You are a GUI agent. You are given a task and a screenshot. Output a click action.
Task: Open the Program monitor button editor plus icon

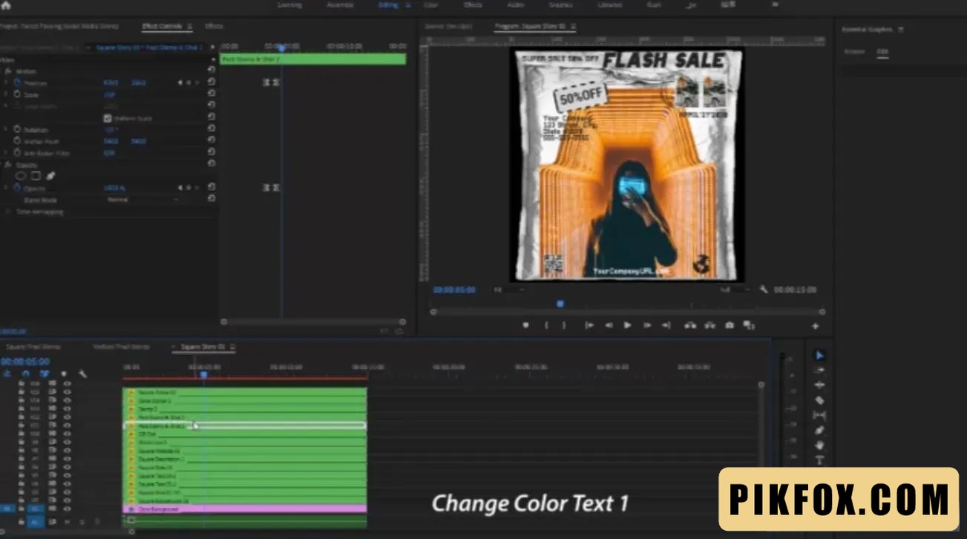[x=815, y=326]
